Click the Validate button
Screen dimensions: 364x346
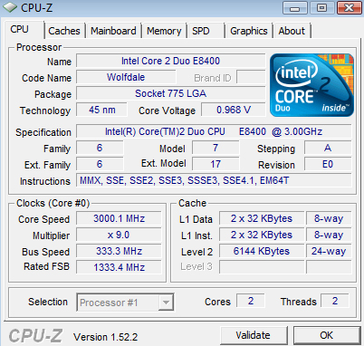pyautogui.click(x=254, y=335)
